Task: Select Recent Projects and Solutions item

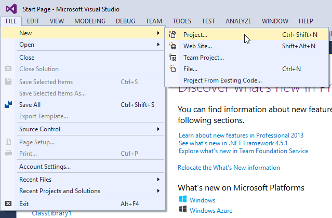Action: (83, 190)
